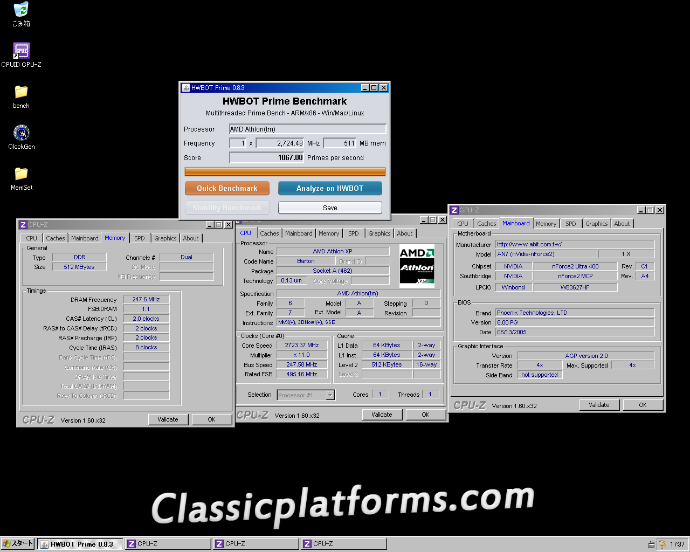Viewport: 690px width, 552px height.
Task: Click the CAS# Latency value 2.0 clocks
Action: (x=147, y=319)
